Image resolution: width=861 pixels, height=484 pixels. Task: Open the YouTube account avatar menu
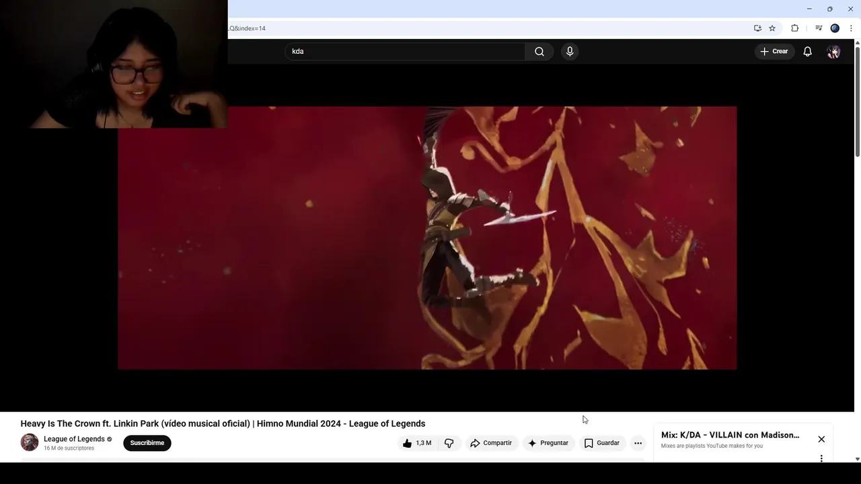pyautogui.click(x=833, y=52)
